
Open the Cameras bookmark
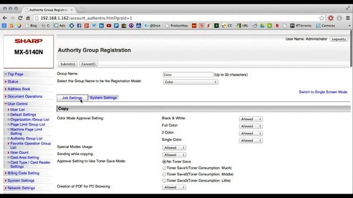325,26
